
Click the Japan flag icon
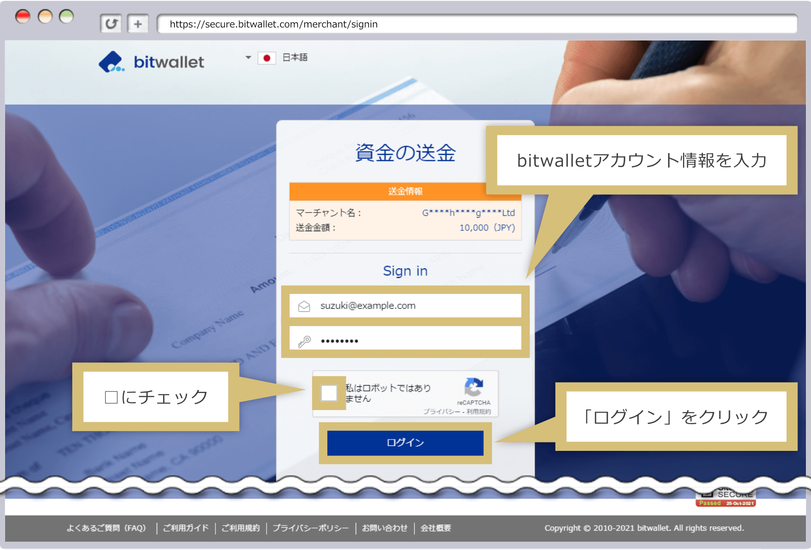[267, 58]
